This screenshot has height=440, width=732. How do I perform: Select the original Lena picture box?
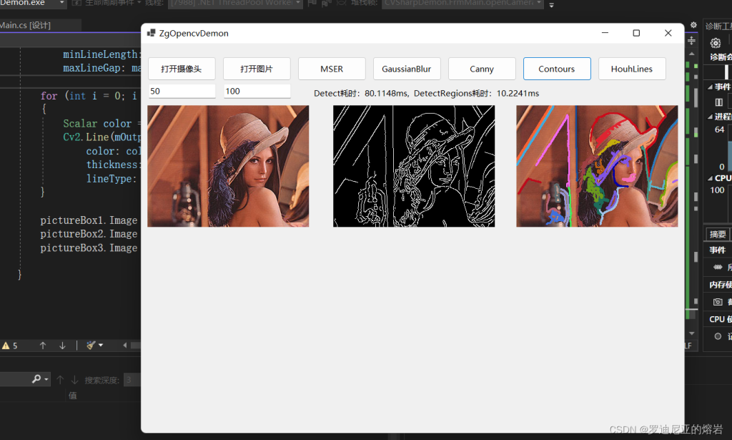click(228, 166)
